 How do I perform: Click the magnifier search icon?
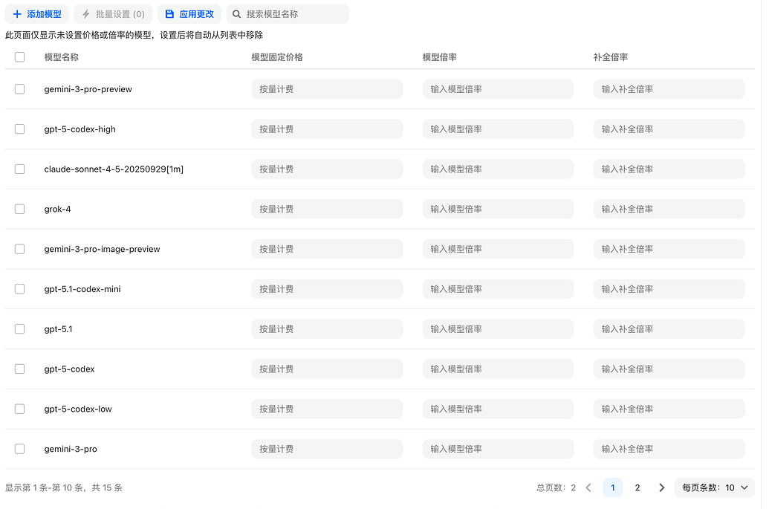coord(236,14)
